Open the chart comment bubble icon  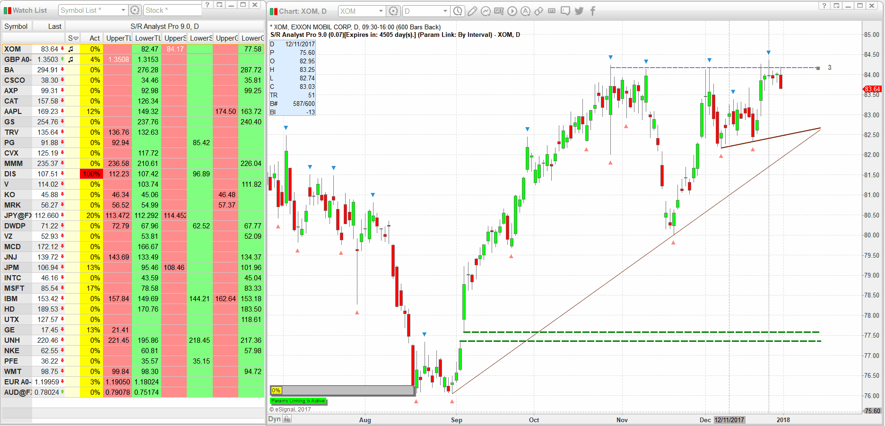point(565,11)
